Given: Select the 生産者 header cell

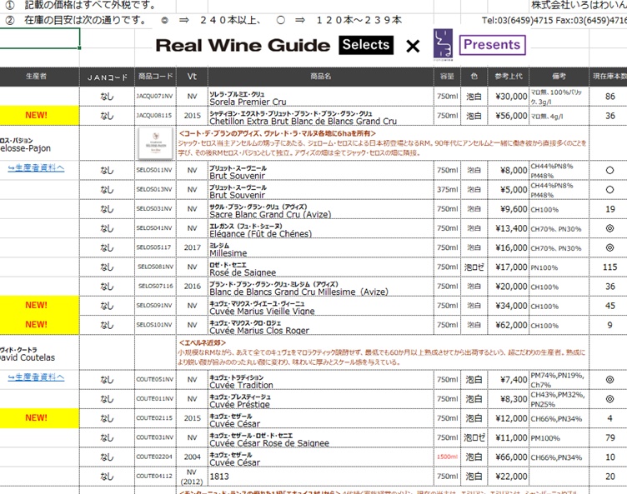Looking at the screenshot, I should point(39,77).
